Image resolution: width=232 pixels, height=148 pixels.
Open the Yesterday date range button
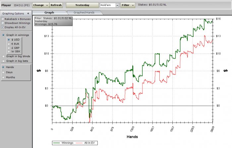(82, 5)
